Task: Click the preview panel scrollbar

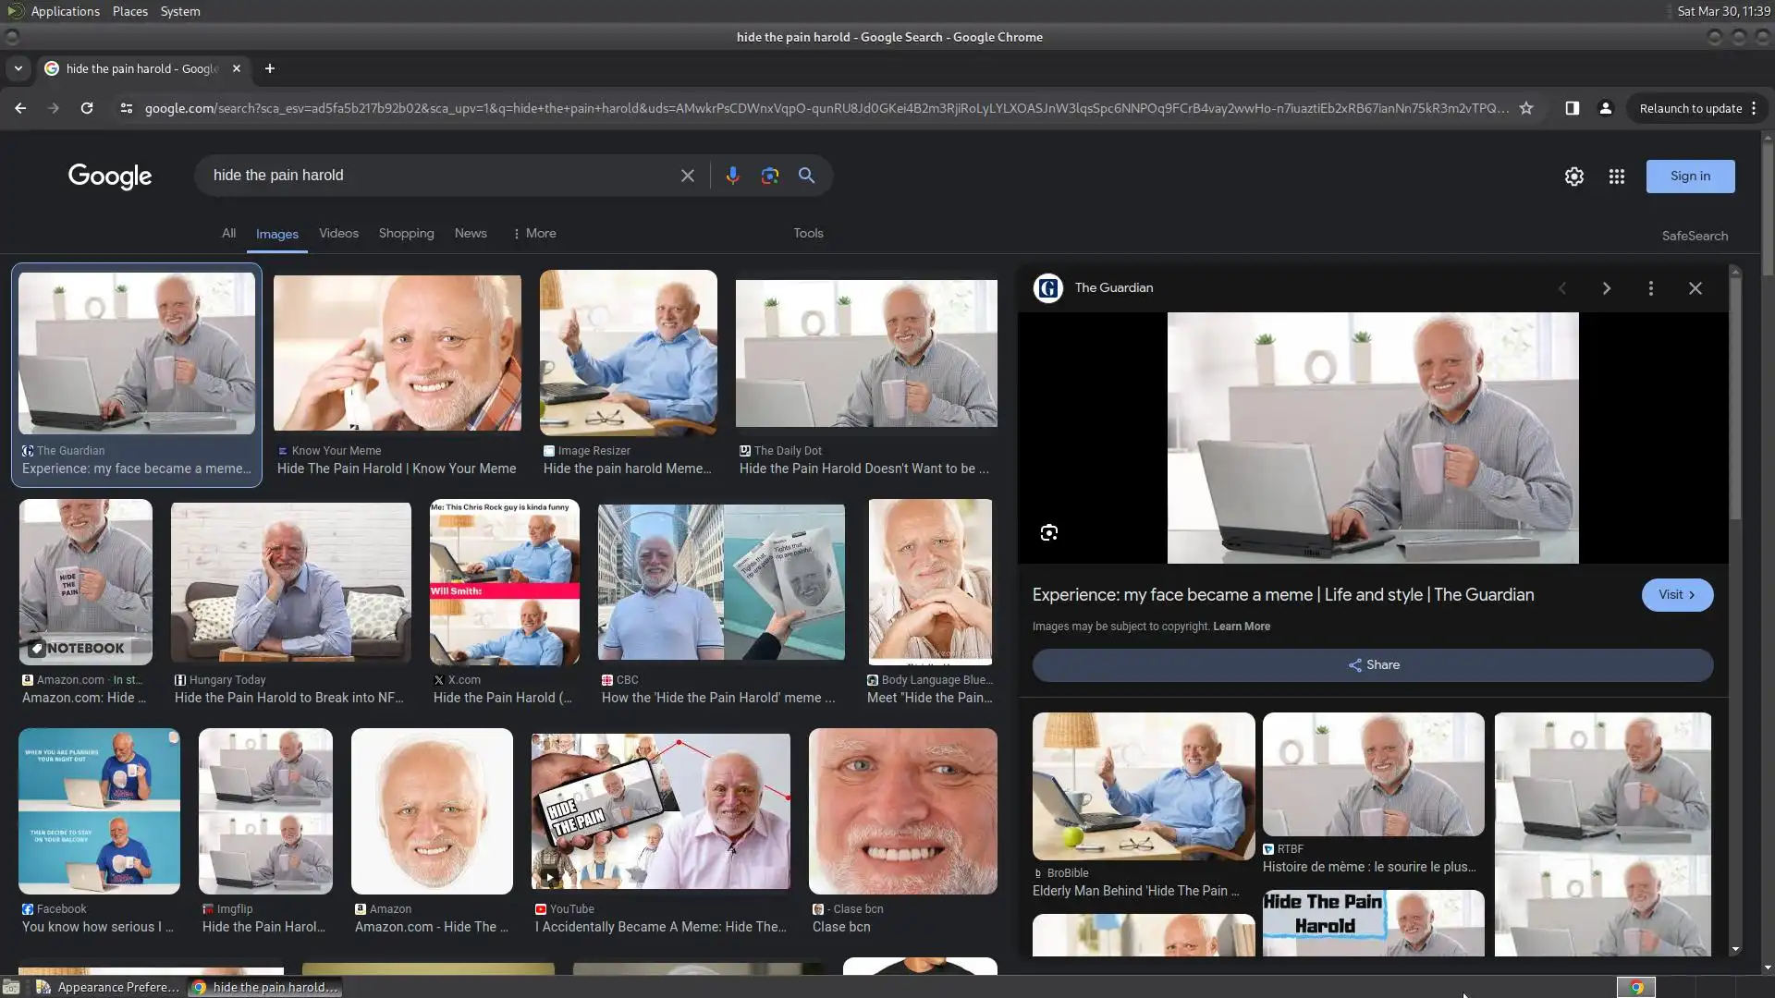Action: click(1735, 397)
